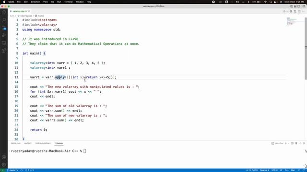Kill terminal with trash icon
The height and width of the screenshot is (172, 307).
(296, 143)
